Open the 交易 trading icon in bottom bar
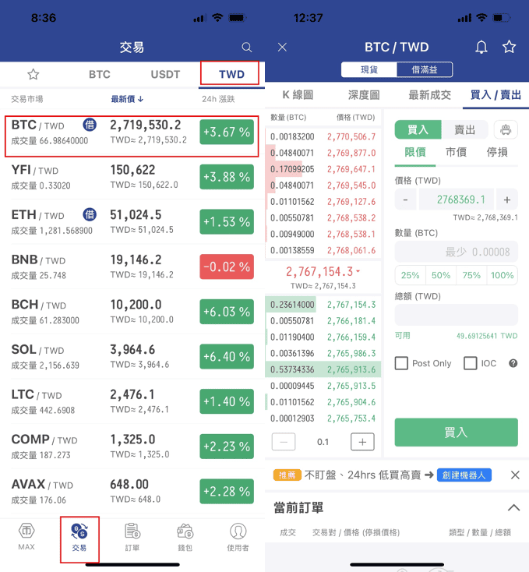The height and width of the screenshot is (572, 529). point(79,538)
